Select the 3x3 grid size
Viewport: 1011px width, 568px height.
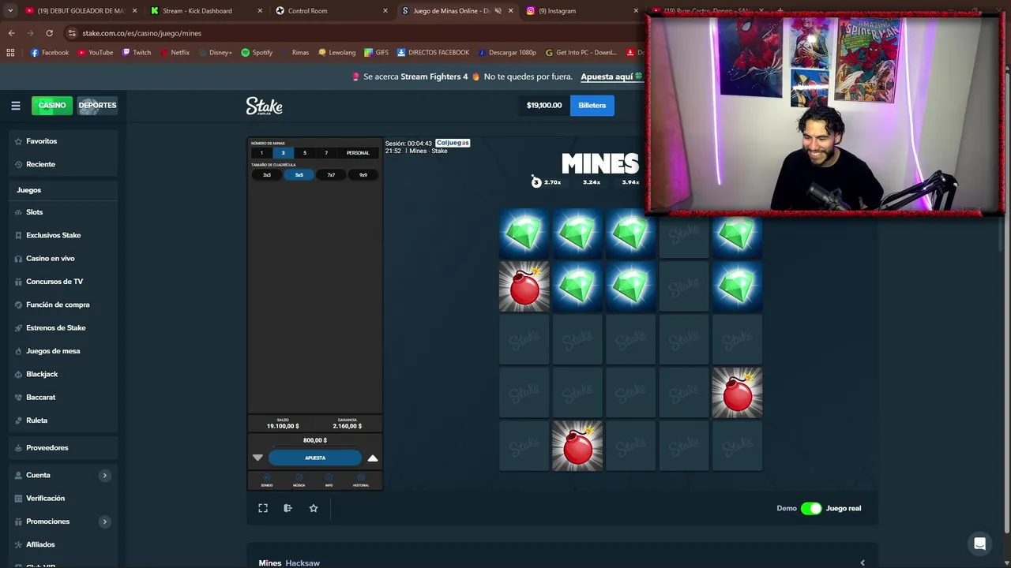(x=267, y=175)
